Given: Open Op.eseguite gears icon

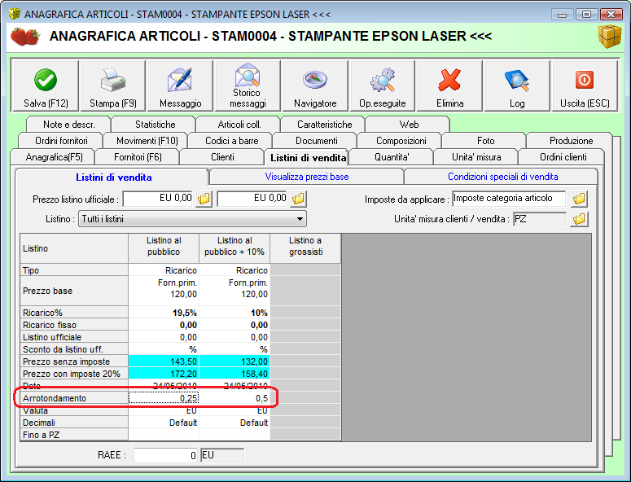Looking at the screenshot, I should coord(383,80).
